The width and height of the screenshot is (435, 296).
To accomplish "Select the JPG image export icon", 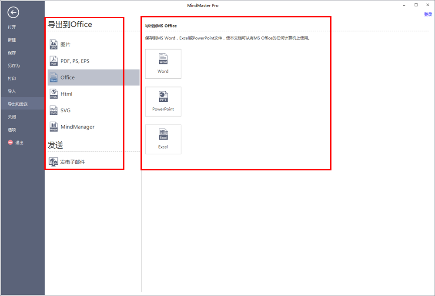I will pyautogui.click(x=54, y=44).
